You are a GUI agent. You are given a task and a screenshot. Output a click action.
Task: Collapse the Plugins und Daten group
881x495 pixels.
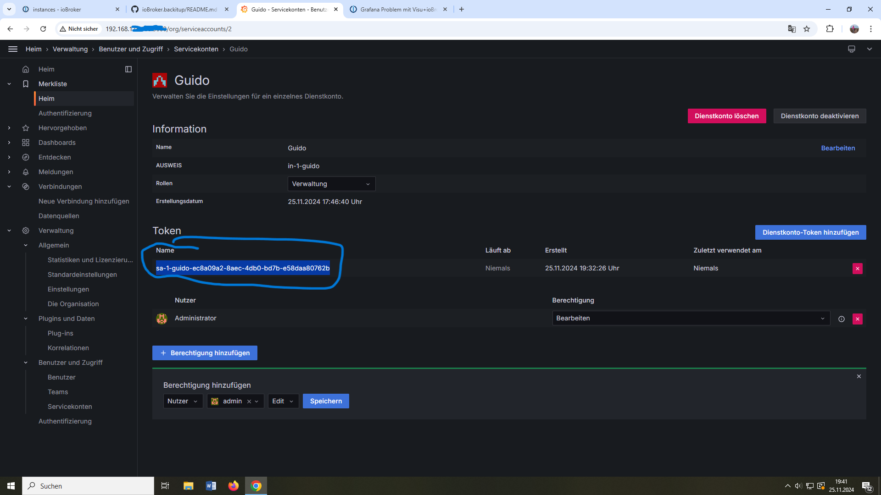[26, 319]
